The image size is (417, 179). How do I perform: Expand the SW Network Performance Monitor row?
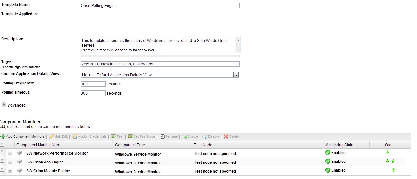pos(10,153)
